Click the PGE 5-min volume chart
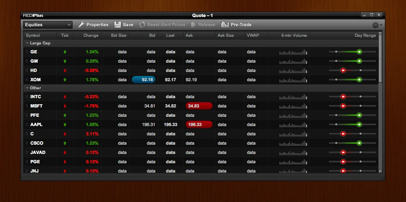This screenshot has width=406, height=202. tap(293, 162)
